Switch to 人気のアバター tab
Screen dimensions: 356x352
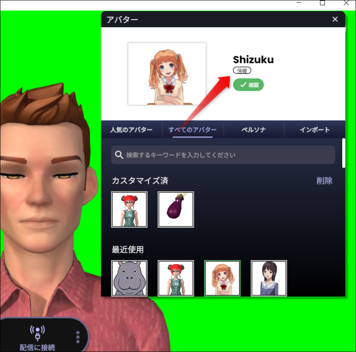pyautogui.click(x=131, y=130)
